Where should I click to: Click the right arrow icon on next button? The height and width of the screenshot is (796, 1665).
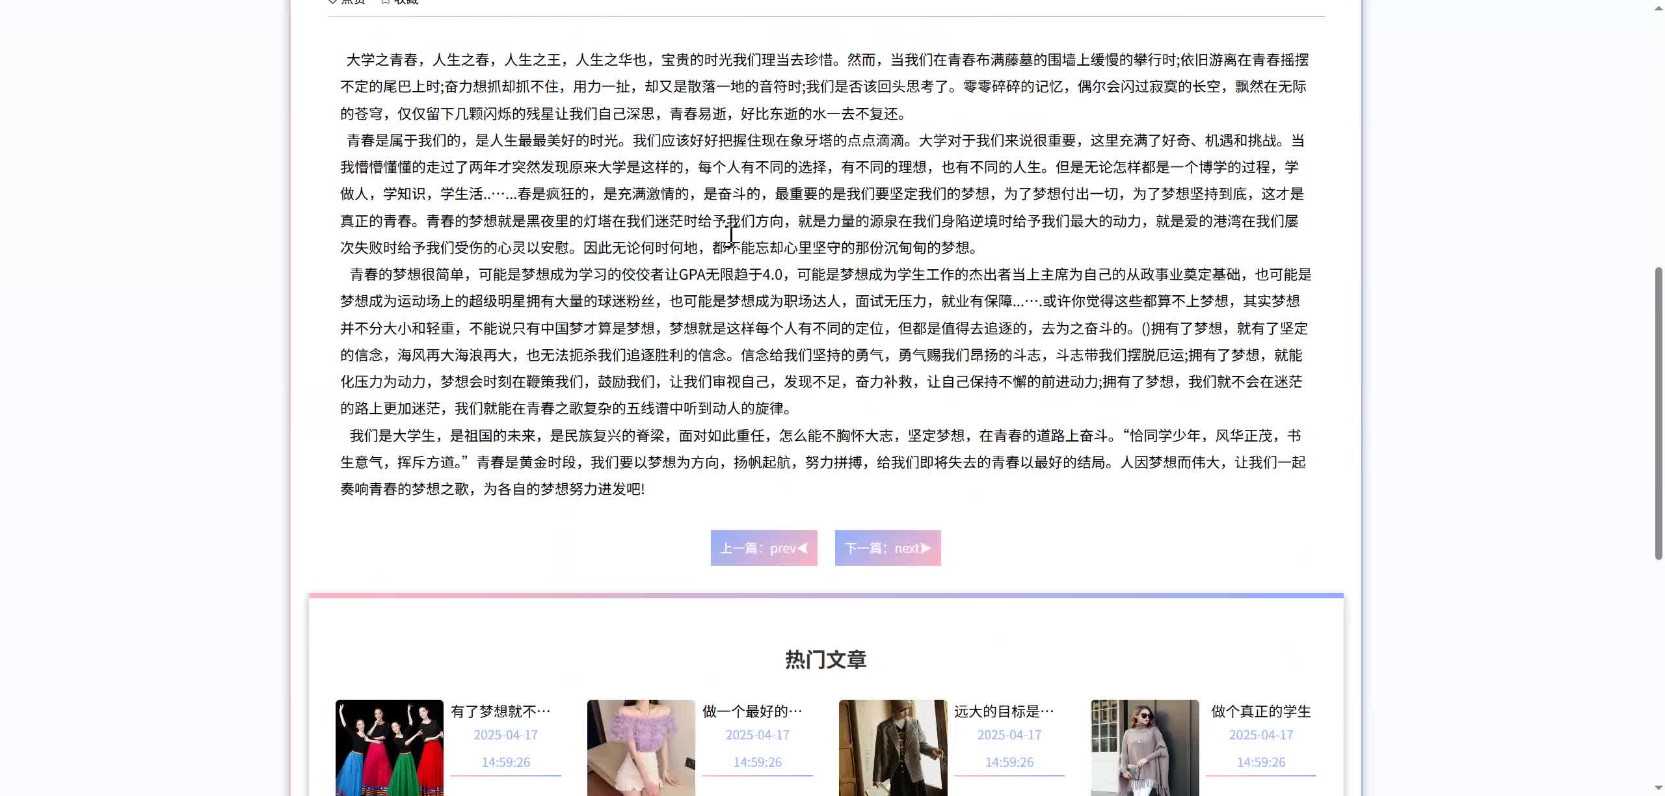tap(926, 548)
